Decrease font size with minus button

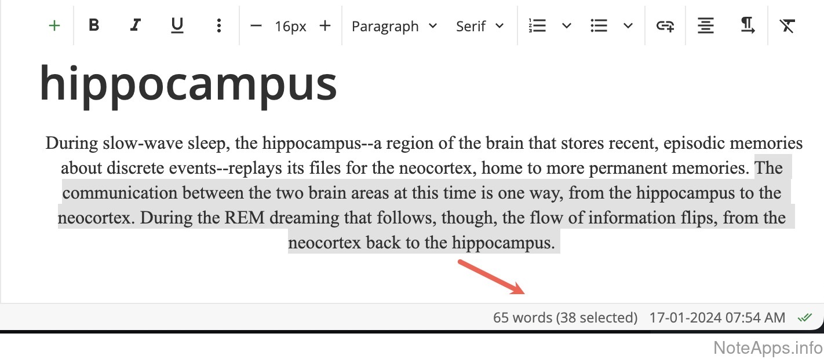click(256, 25)
